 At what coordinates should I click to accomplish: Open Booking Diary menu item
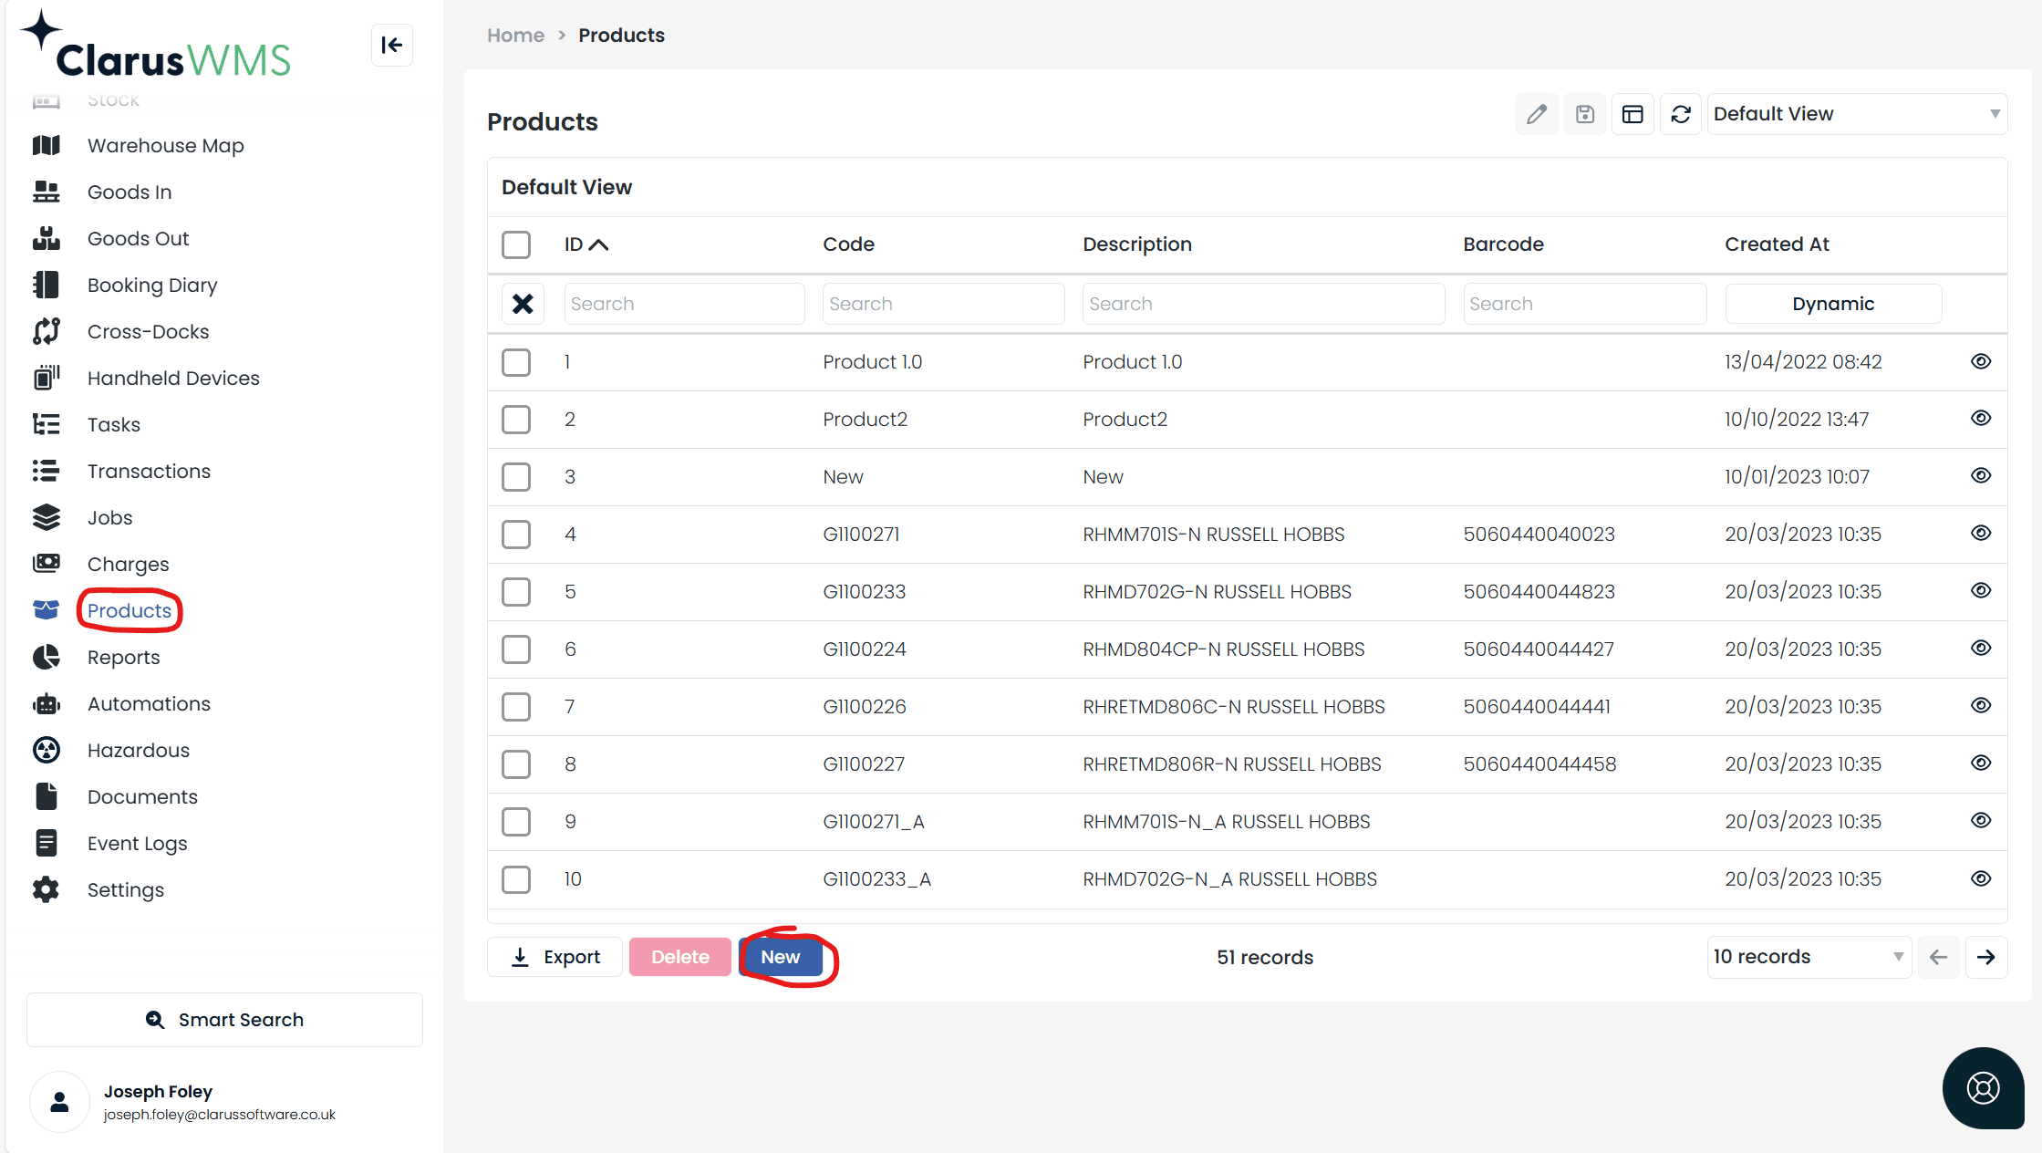(x=152, y=286)
